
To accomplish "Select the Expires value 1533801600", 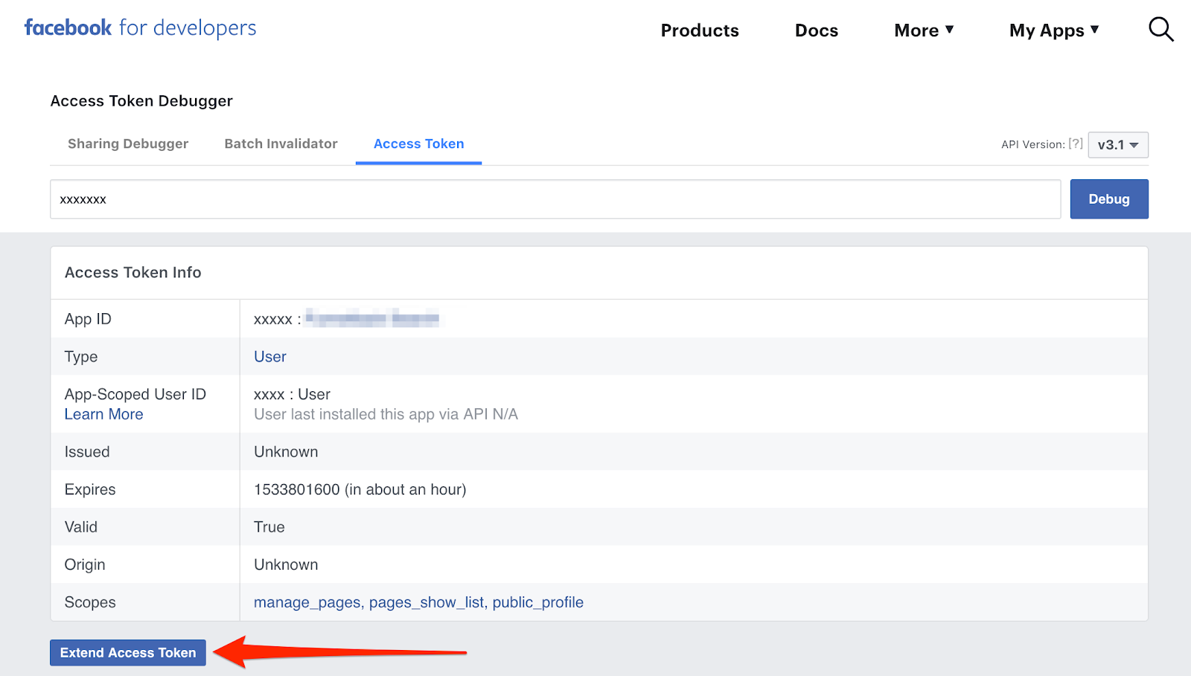I will tap(296, 489).
